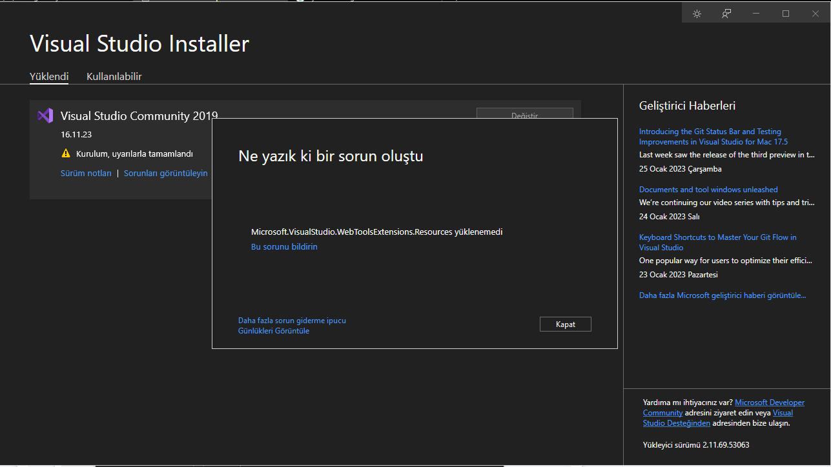831x467 pixels.
Task: Click the Günlükleri Görüntüle link
Action: coord(274,331)
